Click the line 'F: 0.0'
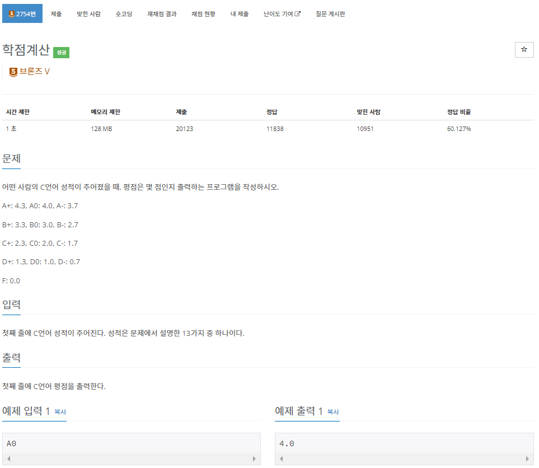The image size is (539, 468). click(11, 281)
